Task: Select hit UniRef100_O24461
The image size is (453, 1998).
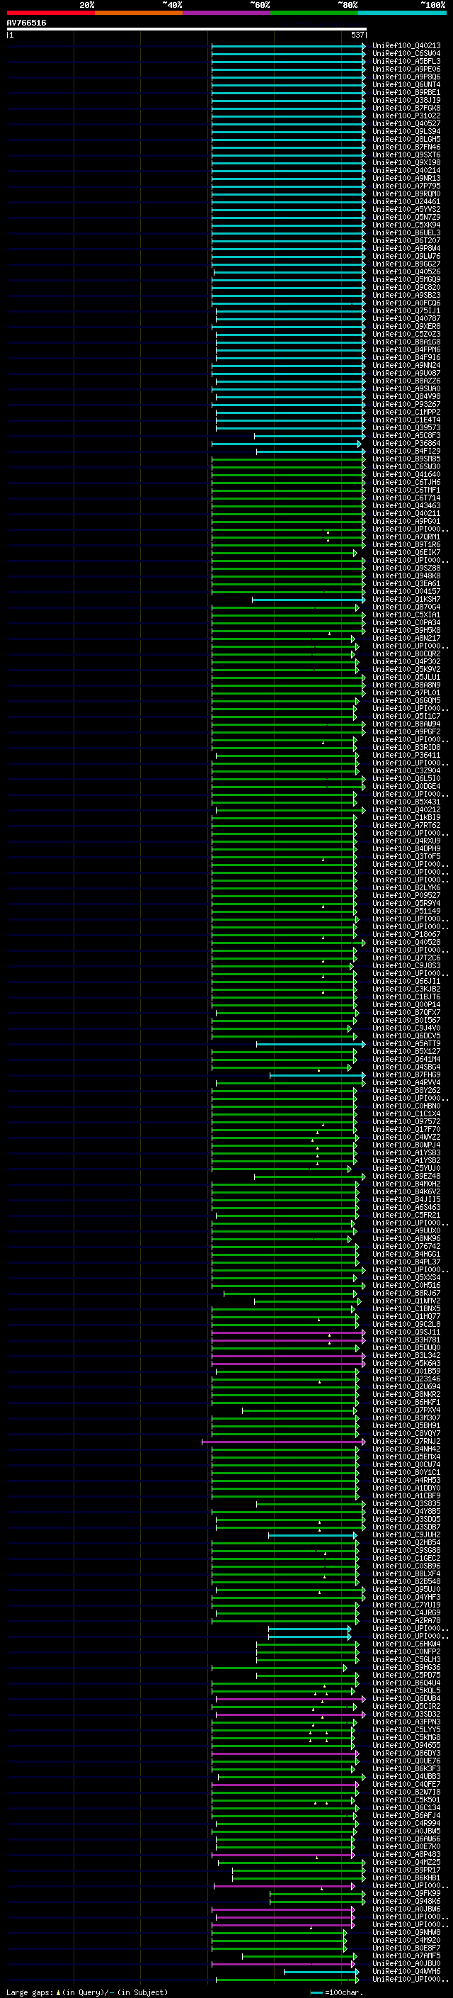Action: [406, 202]
